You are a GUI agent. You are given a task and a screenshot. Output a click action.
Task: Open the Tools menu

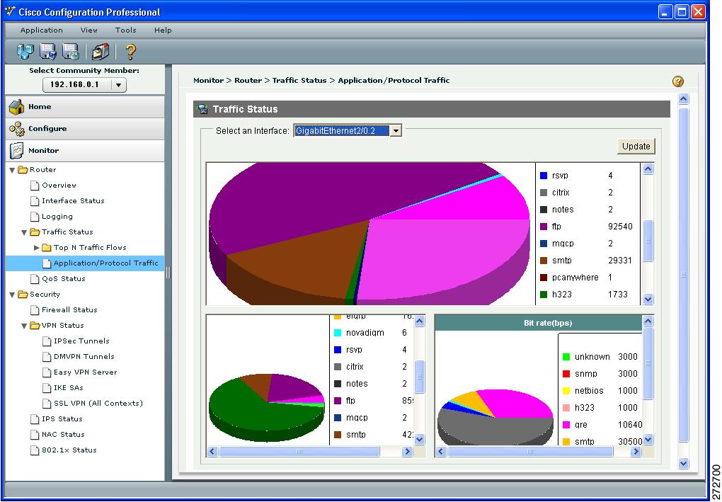126,30
